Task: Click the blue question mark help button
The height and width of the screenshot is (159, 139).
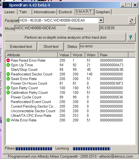Action: (x=131, y=37)
